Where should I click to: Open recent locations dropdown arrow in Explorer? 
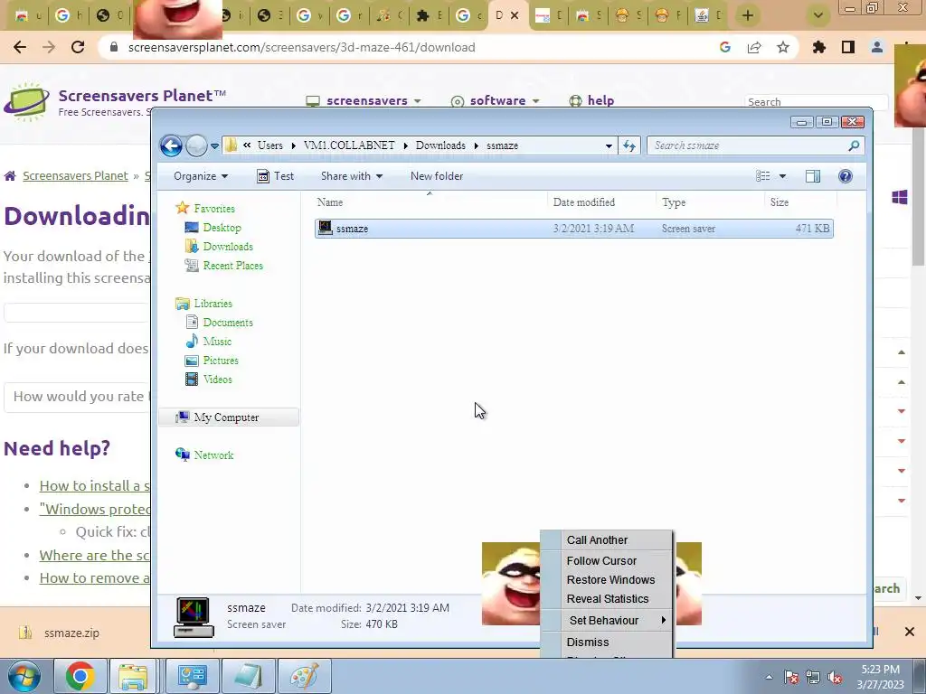pos(214,145)
